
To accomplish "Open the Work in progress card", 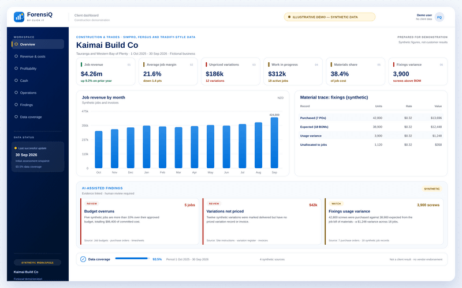I will (293, 71).
